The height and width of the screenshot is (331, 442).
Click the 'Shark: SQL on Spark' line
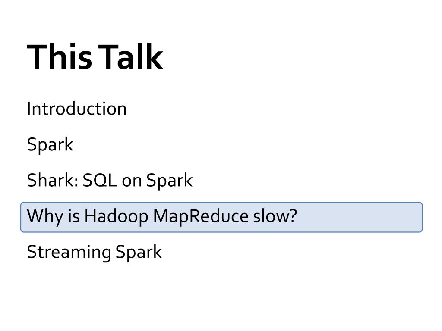(110, 181)
